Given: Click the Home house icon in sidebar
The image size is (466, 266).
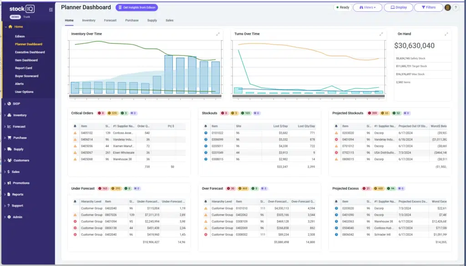Looking at the screenshot, I should pos(10,27).
